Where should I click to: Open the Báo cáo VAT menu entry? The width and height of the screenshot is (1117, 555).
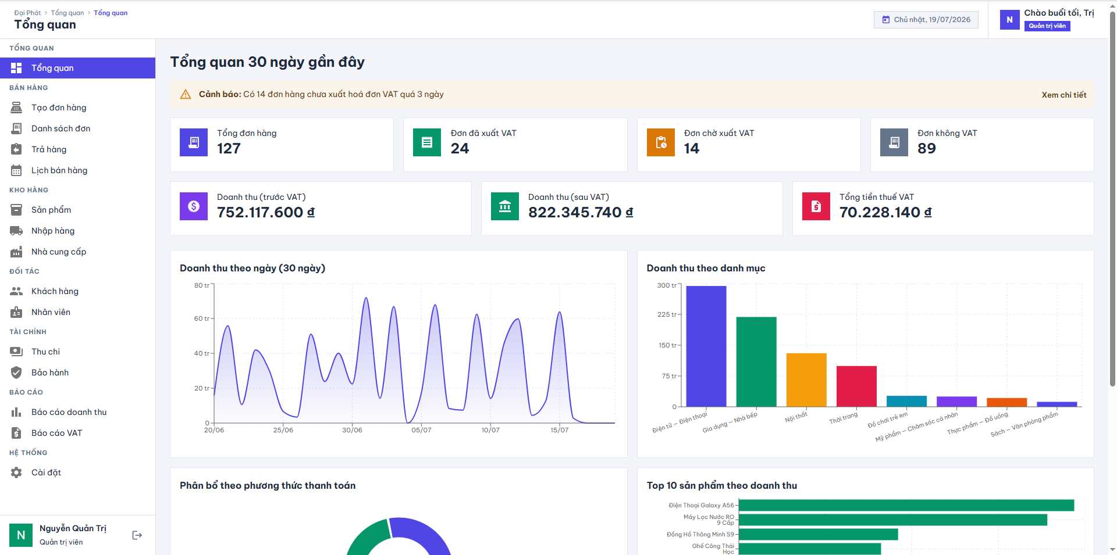(77, 433)
